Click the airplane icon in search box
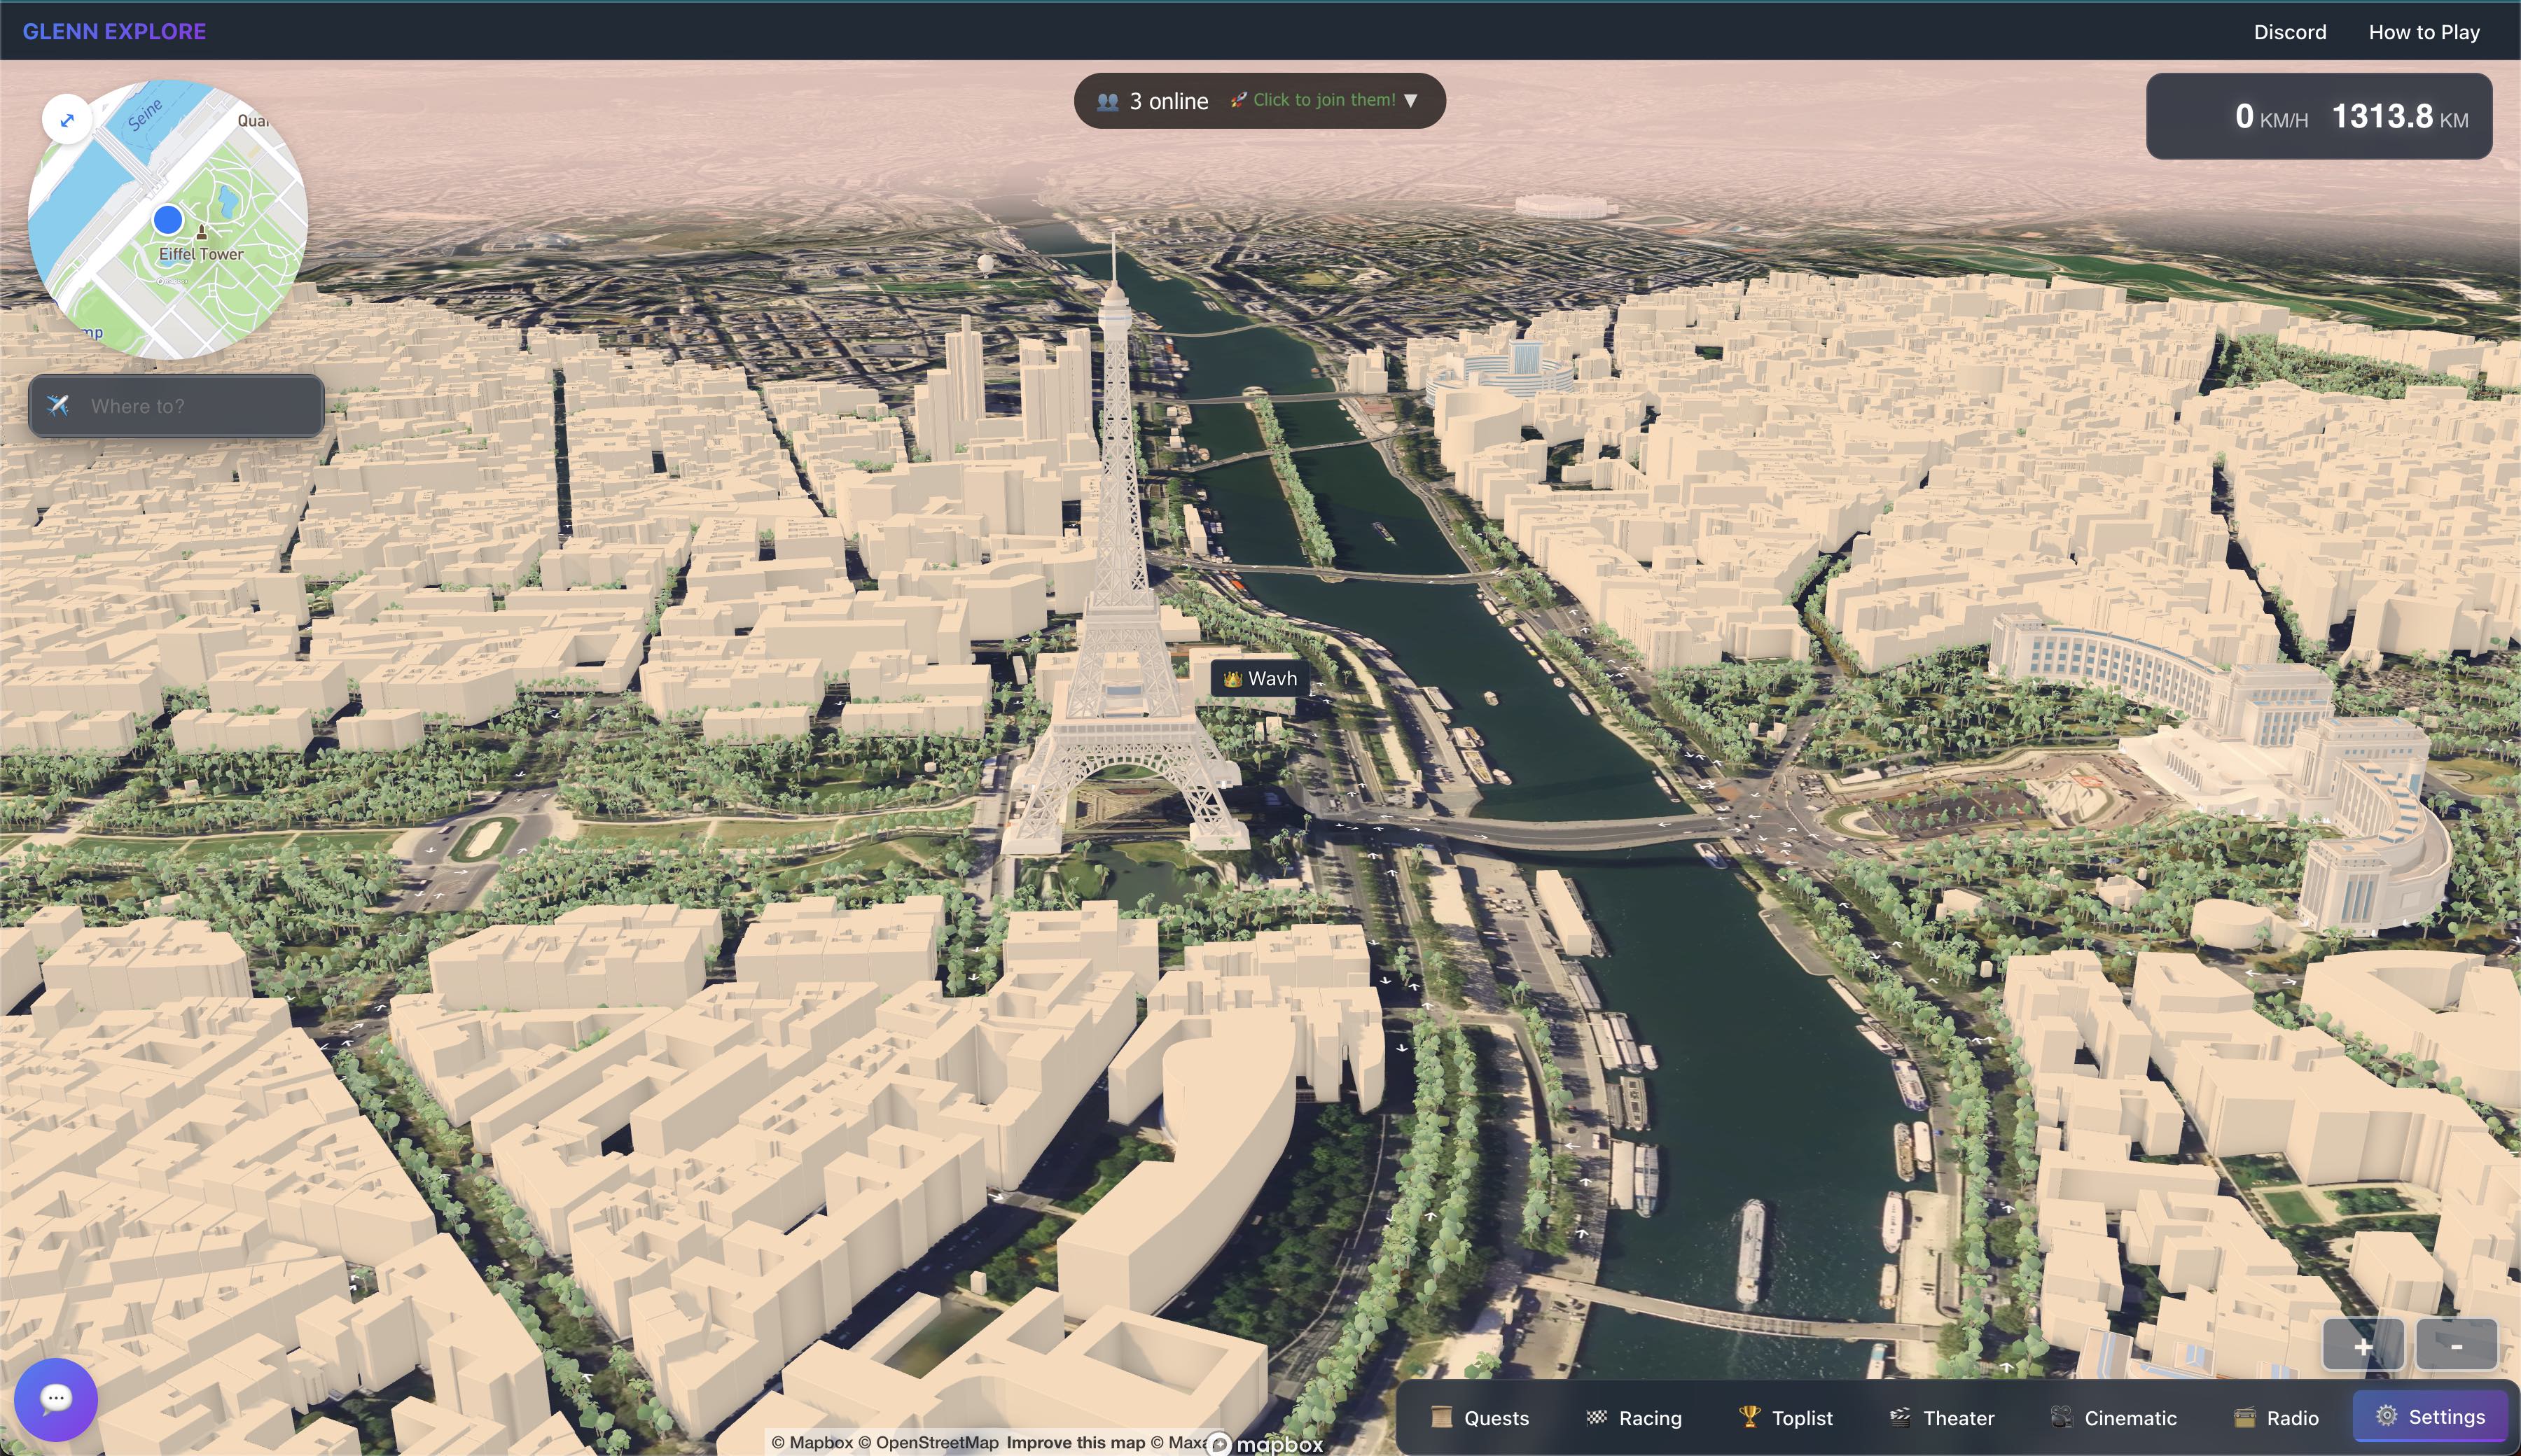Image resolution: width=2521 pixels, height=1456 pixels. tap(58, 405)
